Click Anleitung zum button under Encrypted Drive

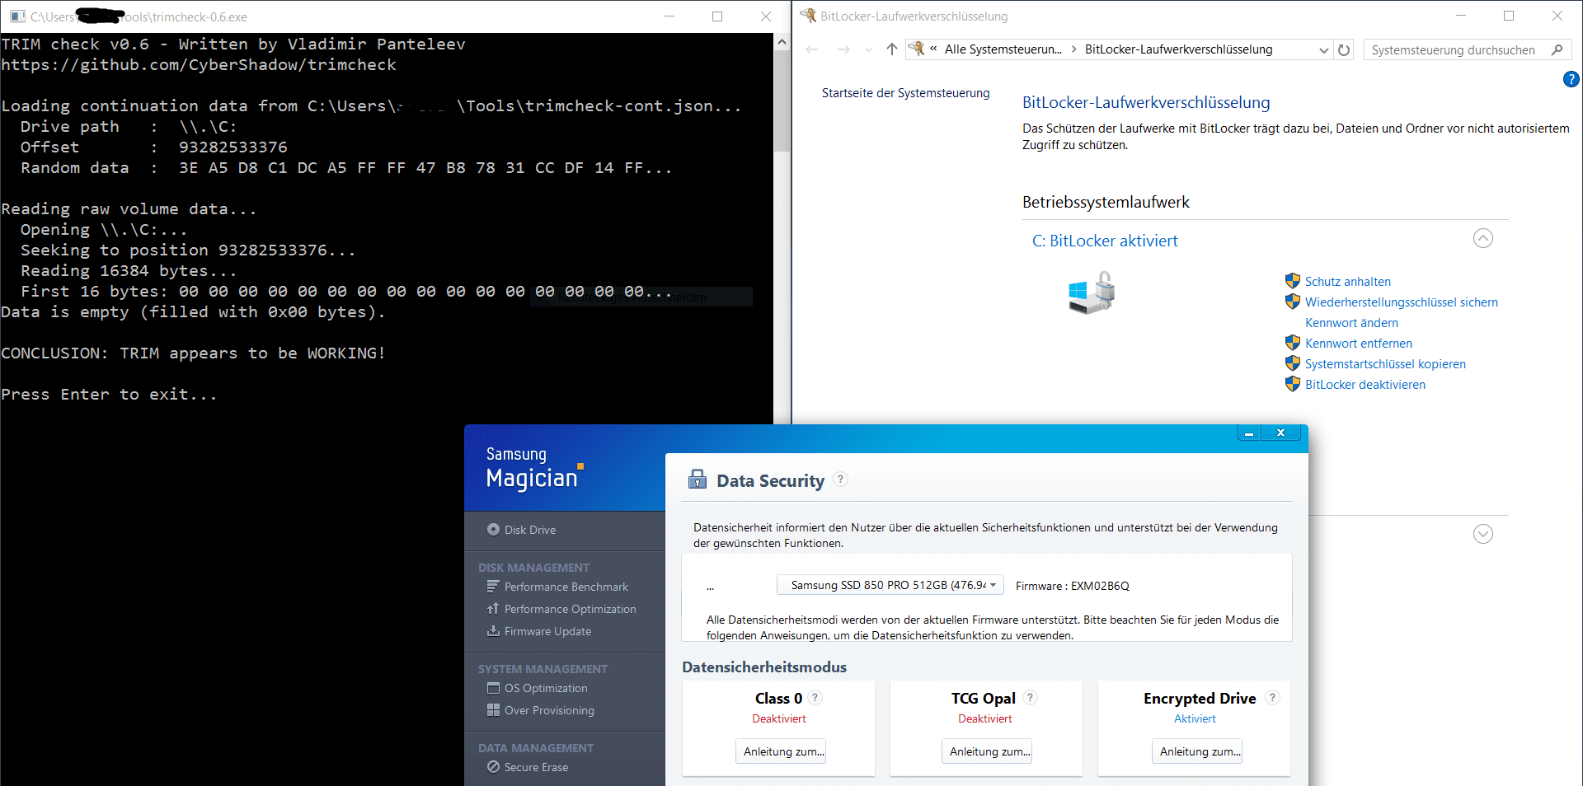(x=1196, y=751)
